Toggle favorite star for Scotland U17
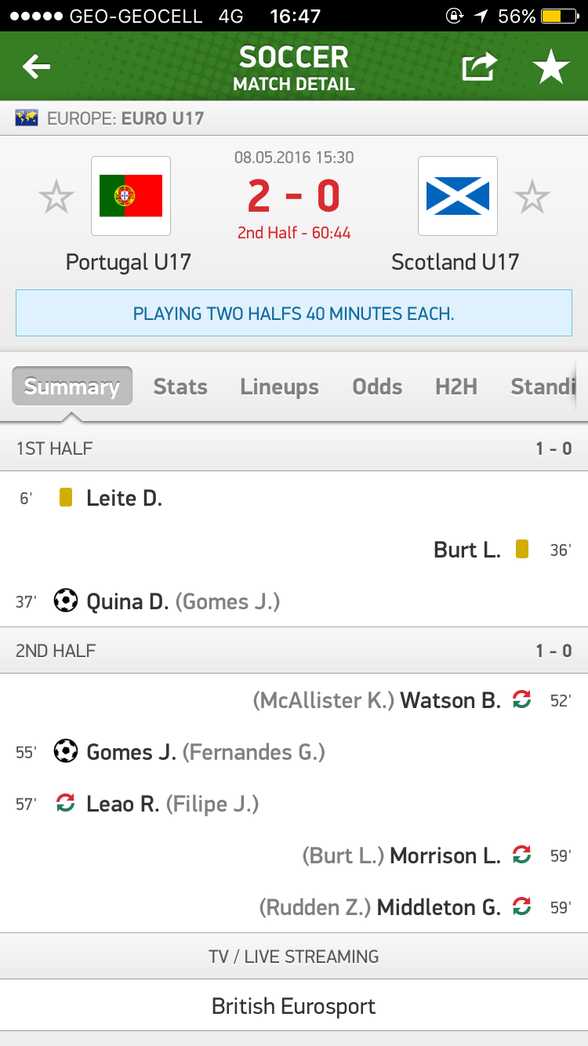The width and height of the screenshot is (588, 1046). pyautogui.click(x=532, y=197)
